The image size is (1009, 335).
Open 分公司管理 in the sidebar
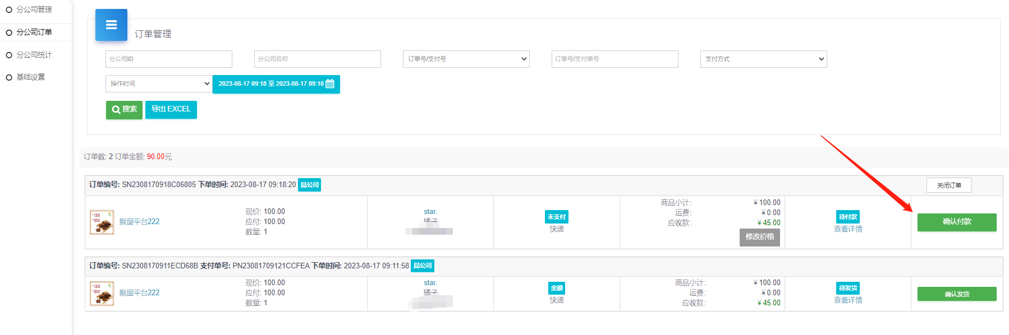pos(34,10)
